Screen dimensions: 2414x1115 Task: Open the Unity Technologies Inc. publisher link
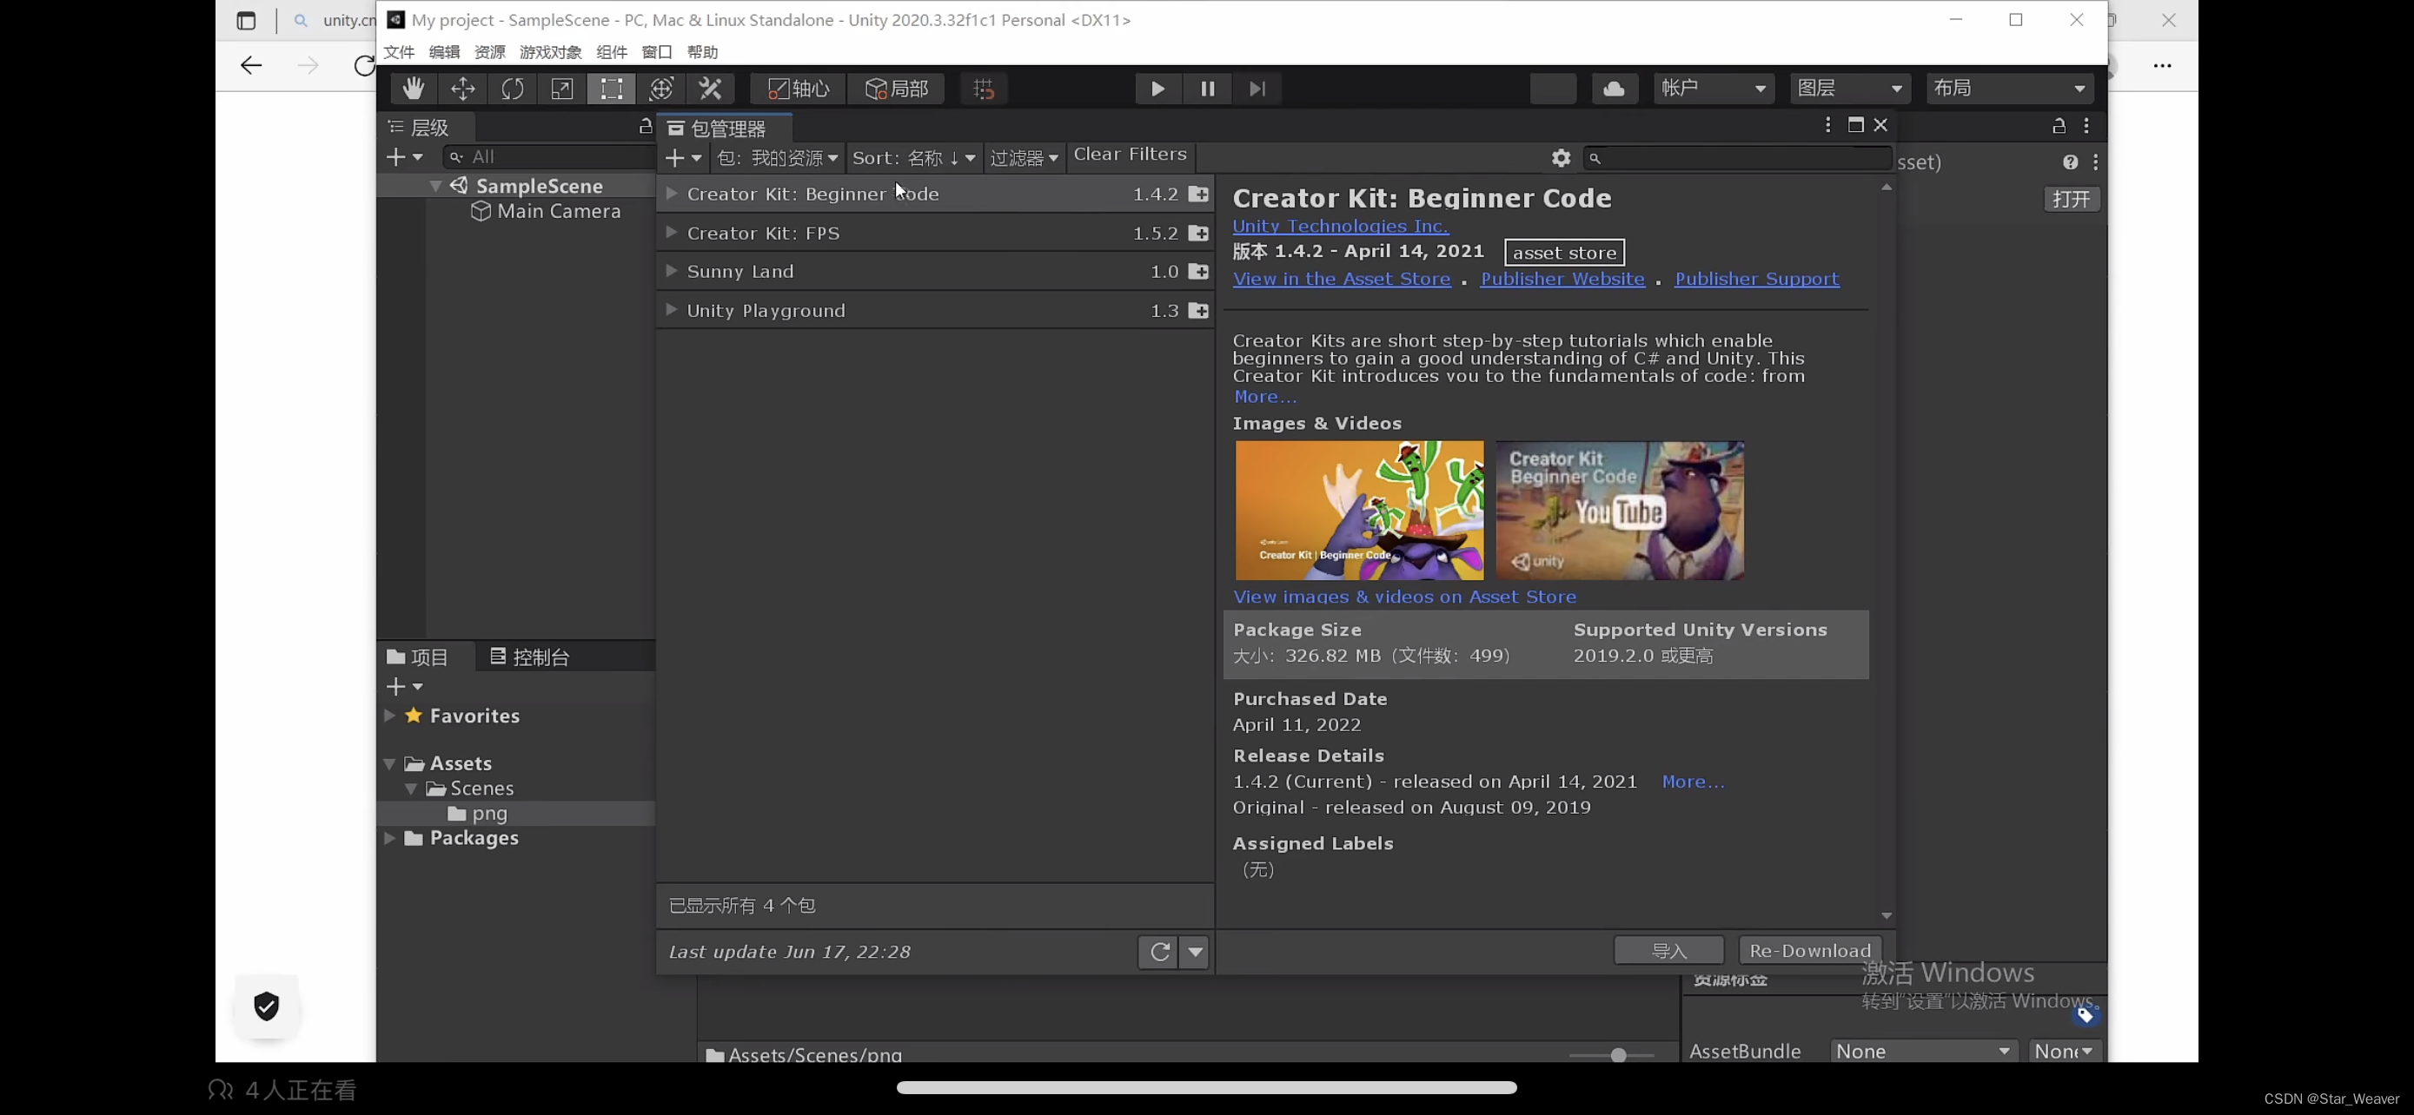pyautogui.click(x=1340, y=227)
